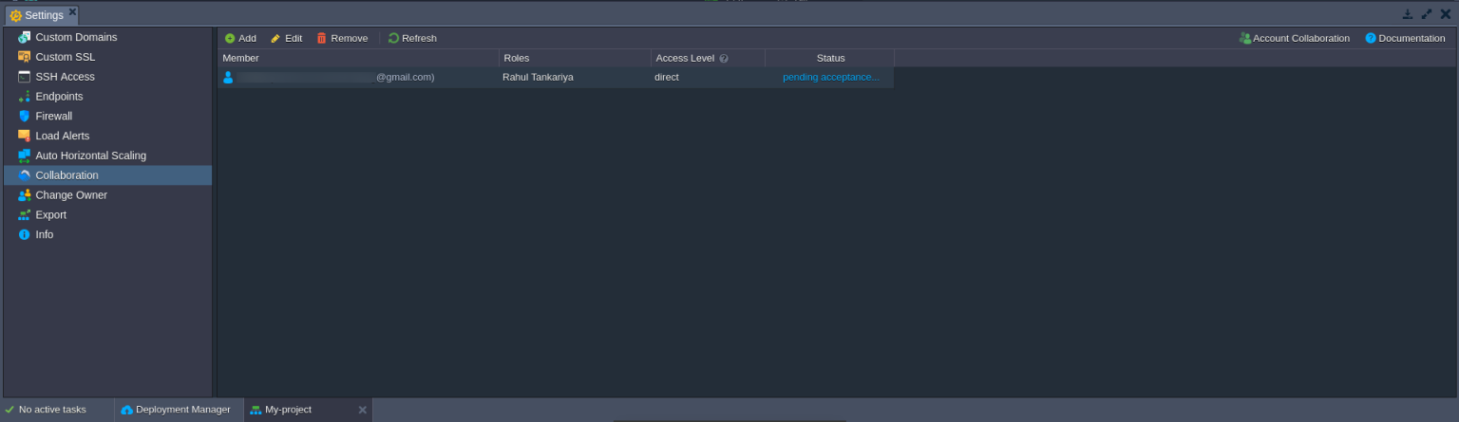This screenshot has height=422, width=1459.
Task: Close the My-project tab
Action: 362,410
